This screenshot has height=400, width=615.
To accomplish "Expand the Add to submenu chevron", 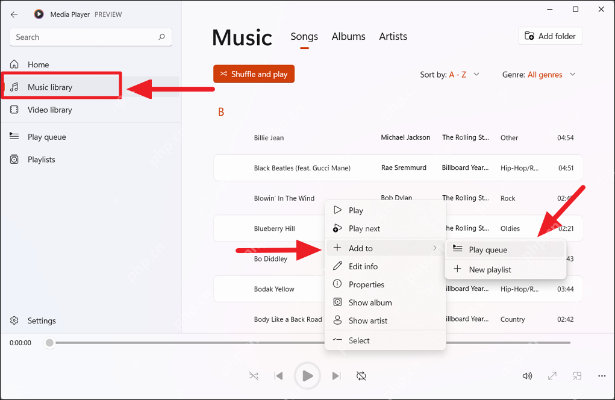I will pos(434,248).
